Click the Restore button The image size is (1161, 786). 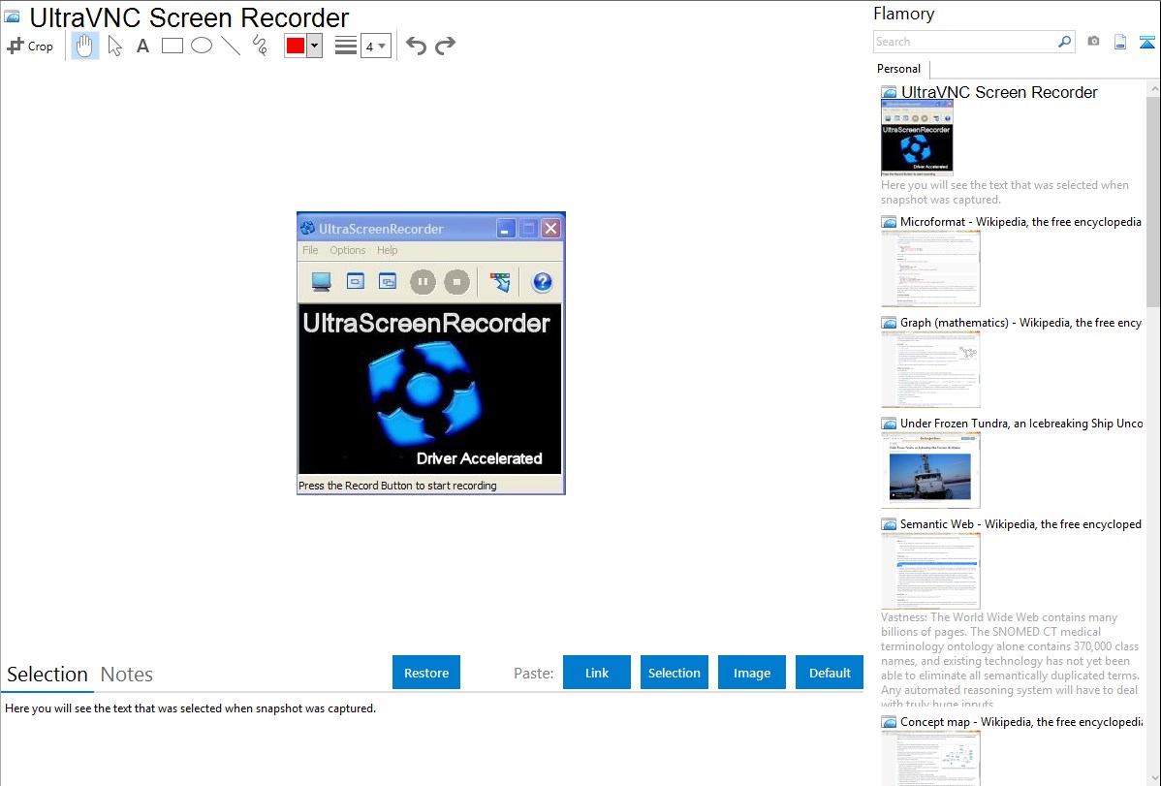426,673
